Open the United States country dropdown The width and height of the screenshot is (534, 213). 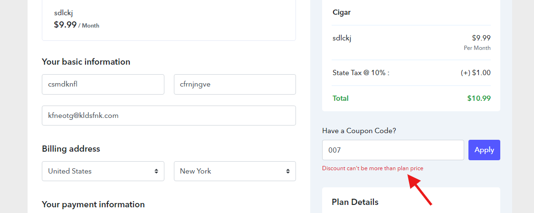tap(103, 171)
